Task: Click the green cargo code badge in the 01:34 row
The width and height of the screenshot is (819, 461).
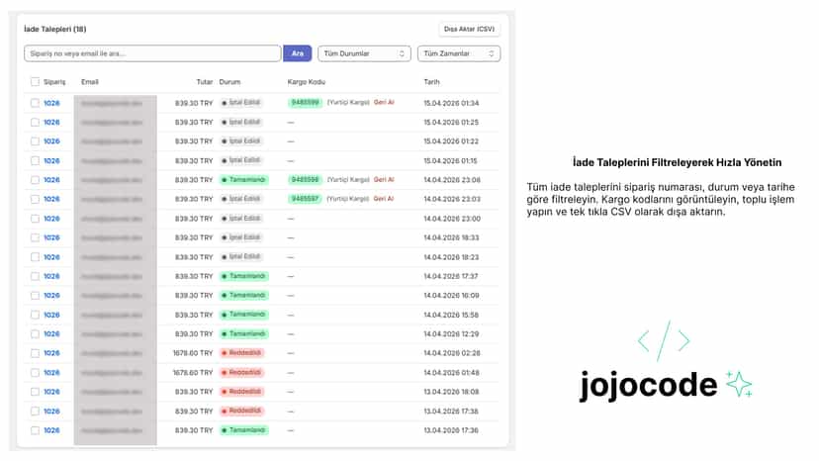Action: (x=305, y=103)
